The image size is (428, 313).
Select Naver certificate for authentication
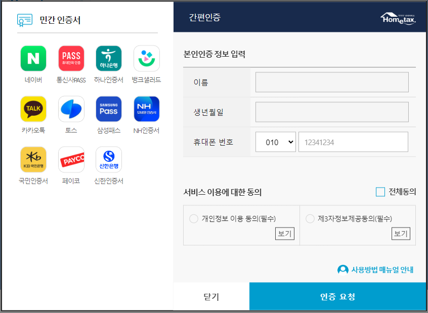click(33, 58)
